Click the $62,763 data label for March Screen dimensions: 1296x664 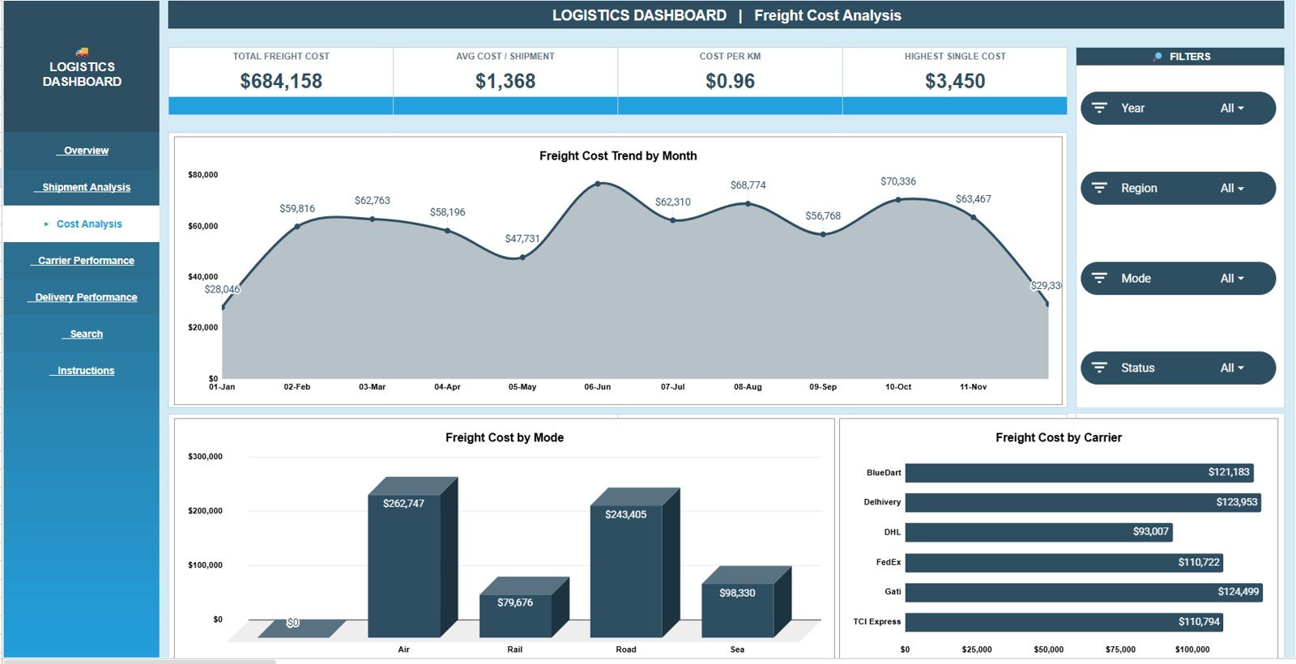373,201
